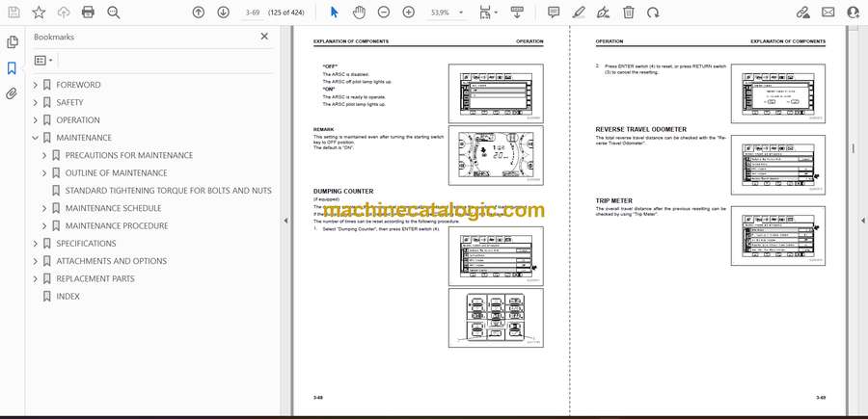
Task: Activate the hand pan tool
Action: point(360,13)
